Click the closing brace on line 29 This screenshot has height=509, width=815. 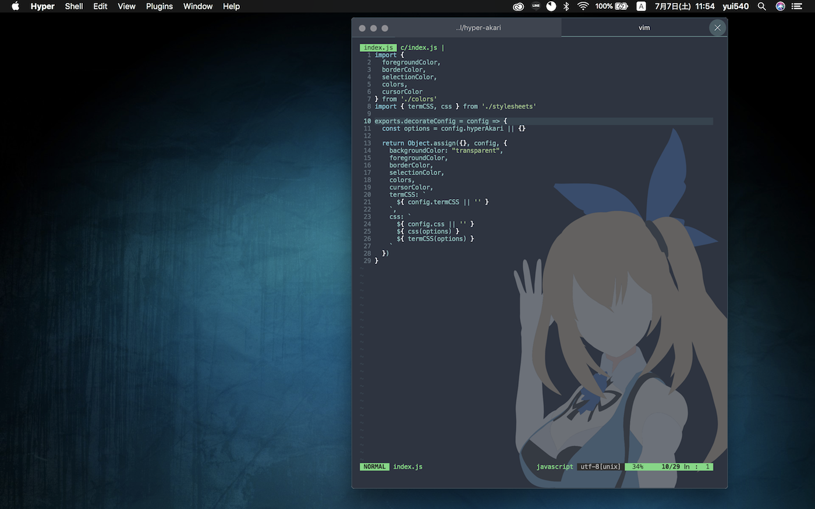(377, 261)
